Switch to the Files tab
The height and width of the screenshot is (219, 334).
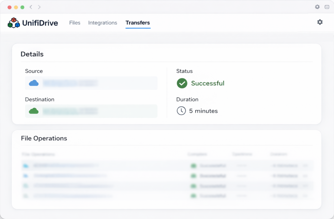pos(75,23)
